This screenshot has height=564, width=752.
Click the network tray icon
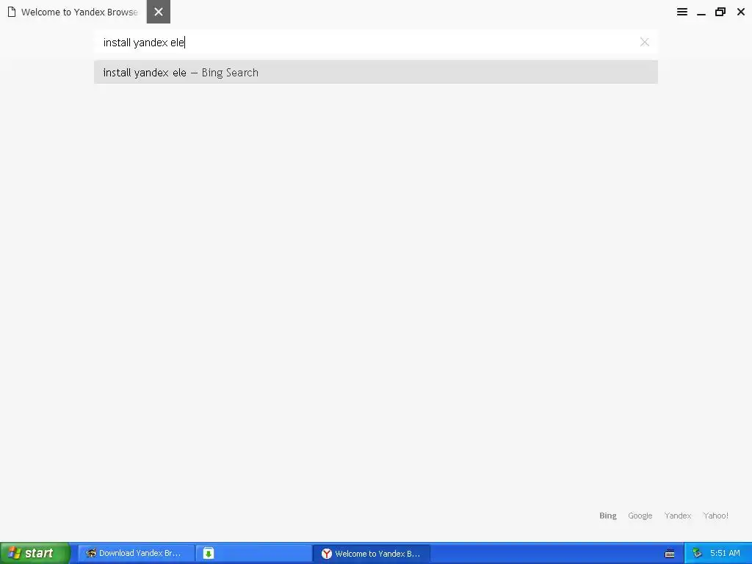697,553
